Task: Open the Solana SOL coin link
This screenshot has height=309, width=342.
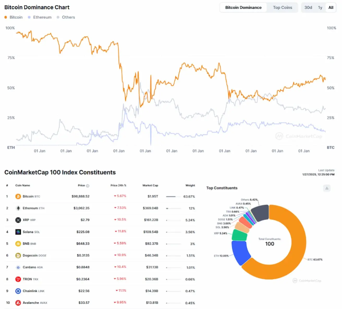Action: [31, 232]
